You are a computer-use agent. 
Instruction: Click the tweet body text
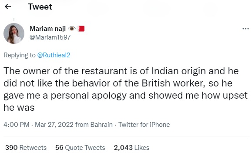coord(125,89)
